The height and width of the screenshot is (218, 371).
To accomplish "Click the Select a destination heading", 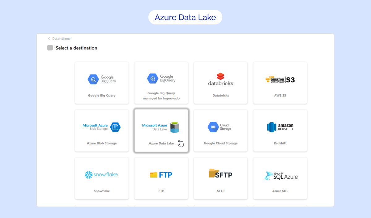I will coord(76,48).
